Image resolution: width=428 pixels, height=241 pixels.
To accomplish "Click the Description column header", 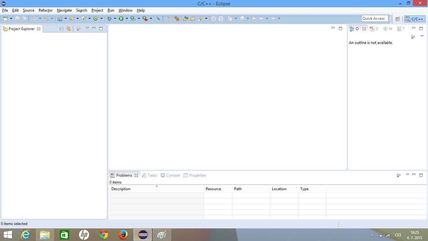I will [x=121, y=189].
